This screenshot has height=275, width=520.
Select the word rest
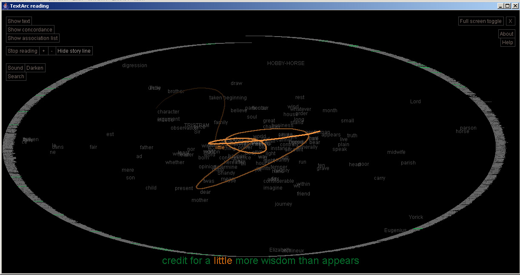(x=300, y=97)
